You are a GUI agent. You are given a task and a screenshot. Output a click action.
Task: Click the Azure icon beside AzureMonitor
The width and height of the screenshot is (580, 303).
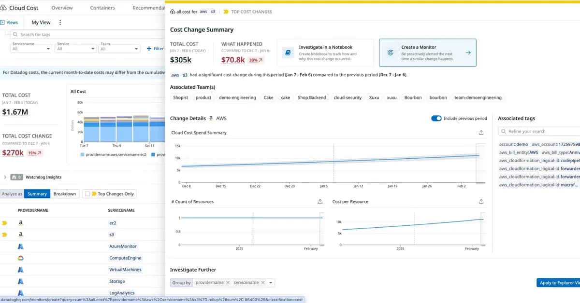point(21,247)
